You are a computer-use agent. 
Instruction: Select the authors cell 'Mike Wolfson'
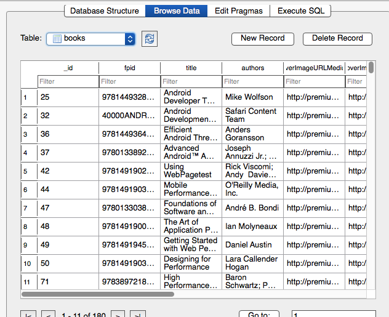click(252, 97)
